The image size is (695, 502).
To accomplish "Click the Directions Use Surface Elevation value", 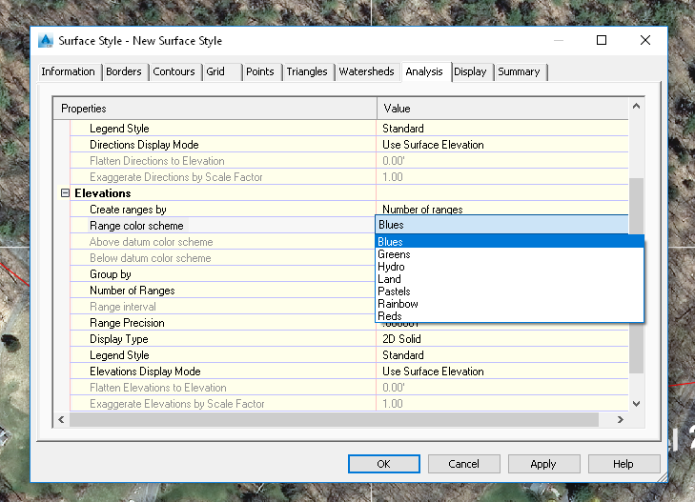I will click(433, 145).
